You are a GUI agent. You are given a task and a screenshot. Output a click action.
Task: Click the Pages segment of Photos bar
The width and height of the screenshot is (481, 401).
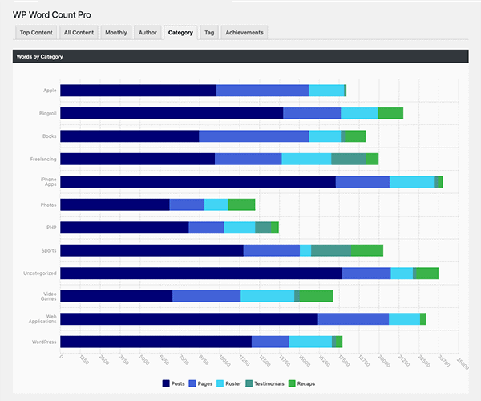(x=187, y=205)
